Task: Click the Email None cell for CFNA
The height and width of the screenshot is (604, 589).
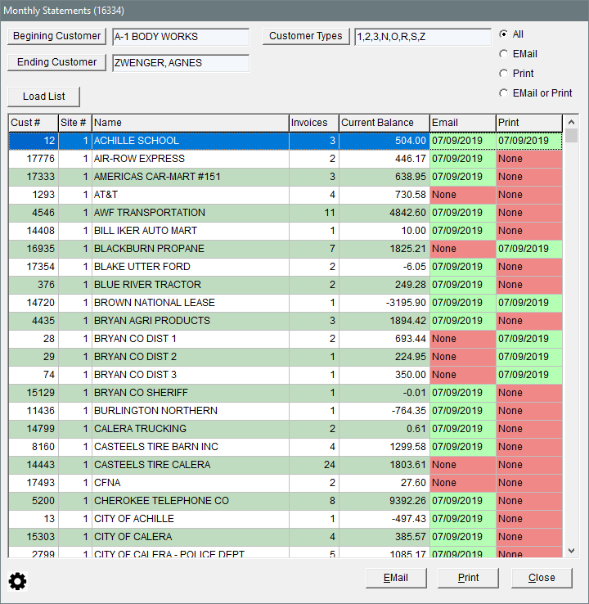Action: coord(463,483)
